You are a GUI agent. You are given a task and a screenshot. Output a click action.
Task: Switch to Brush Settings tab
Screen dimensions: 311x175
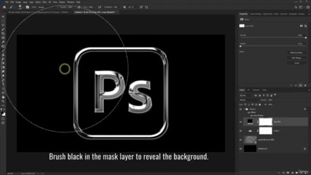coord(256,14)
